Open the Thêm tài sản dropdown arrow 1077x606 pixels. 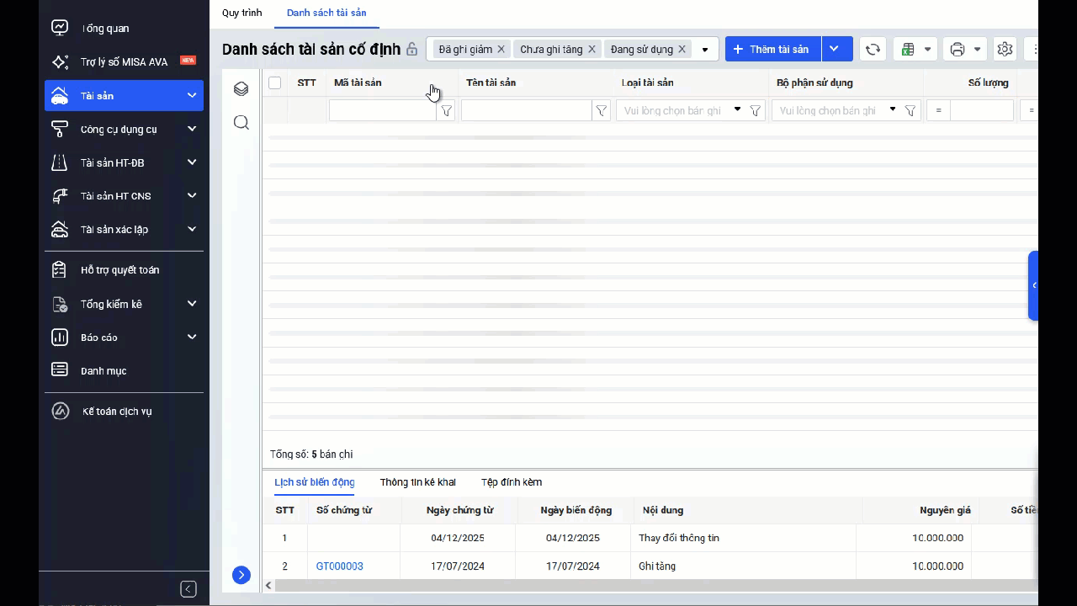(834, 50)
